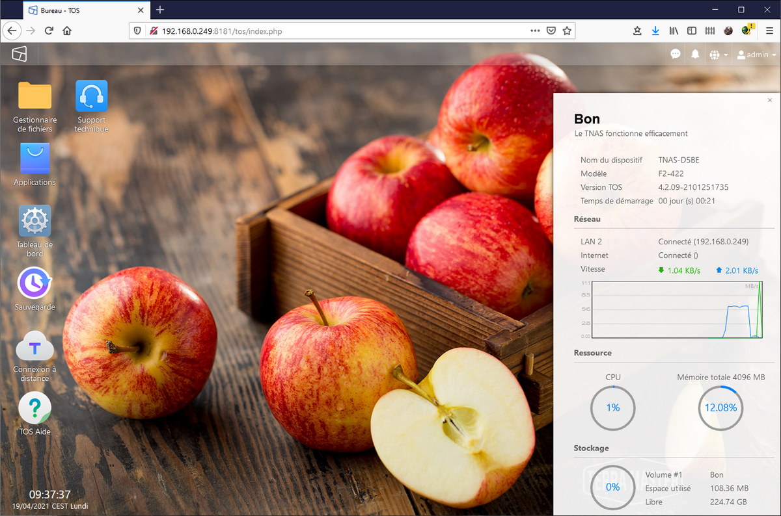Click the TOS version 4.2.09-2101251735
The height and width of the screenshot is (516, 781).
coord(693,187)
